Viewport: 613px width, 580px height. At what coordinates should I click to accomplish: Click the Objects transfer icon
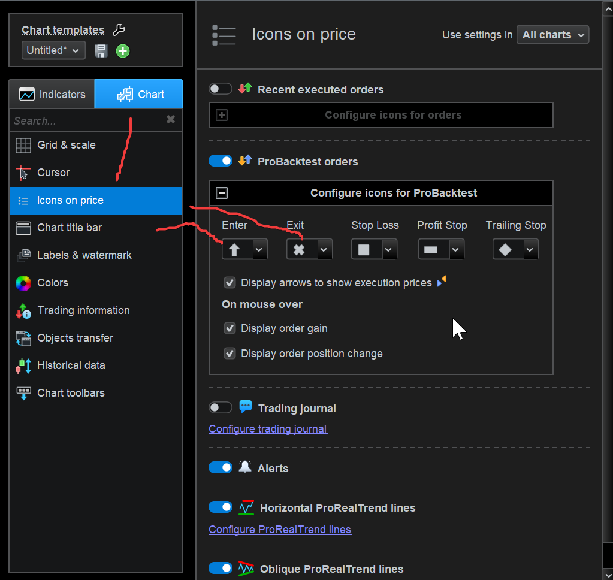(23, 339)
